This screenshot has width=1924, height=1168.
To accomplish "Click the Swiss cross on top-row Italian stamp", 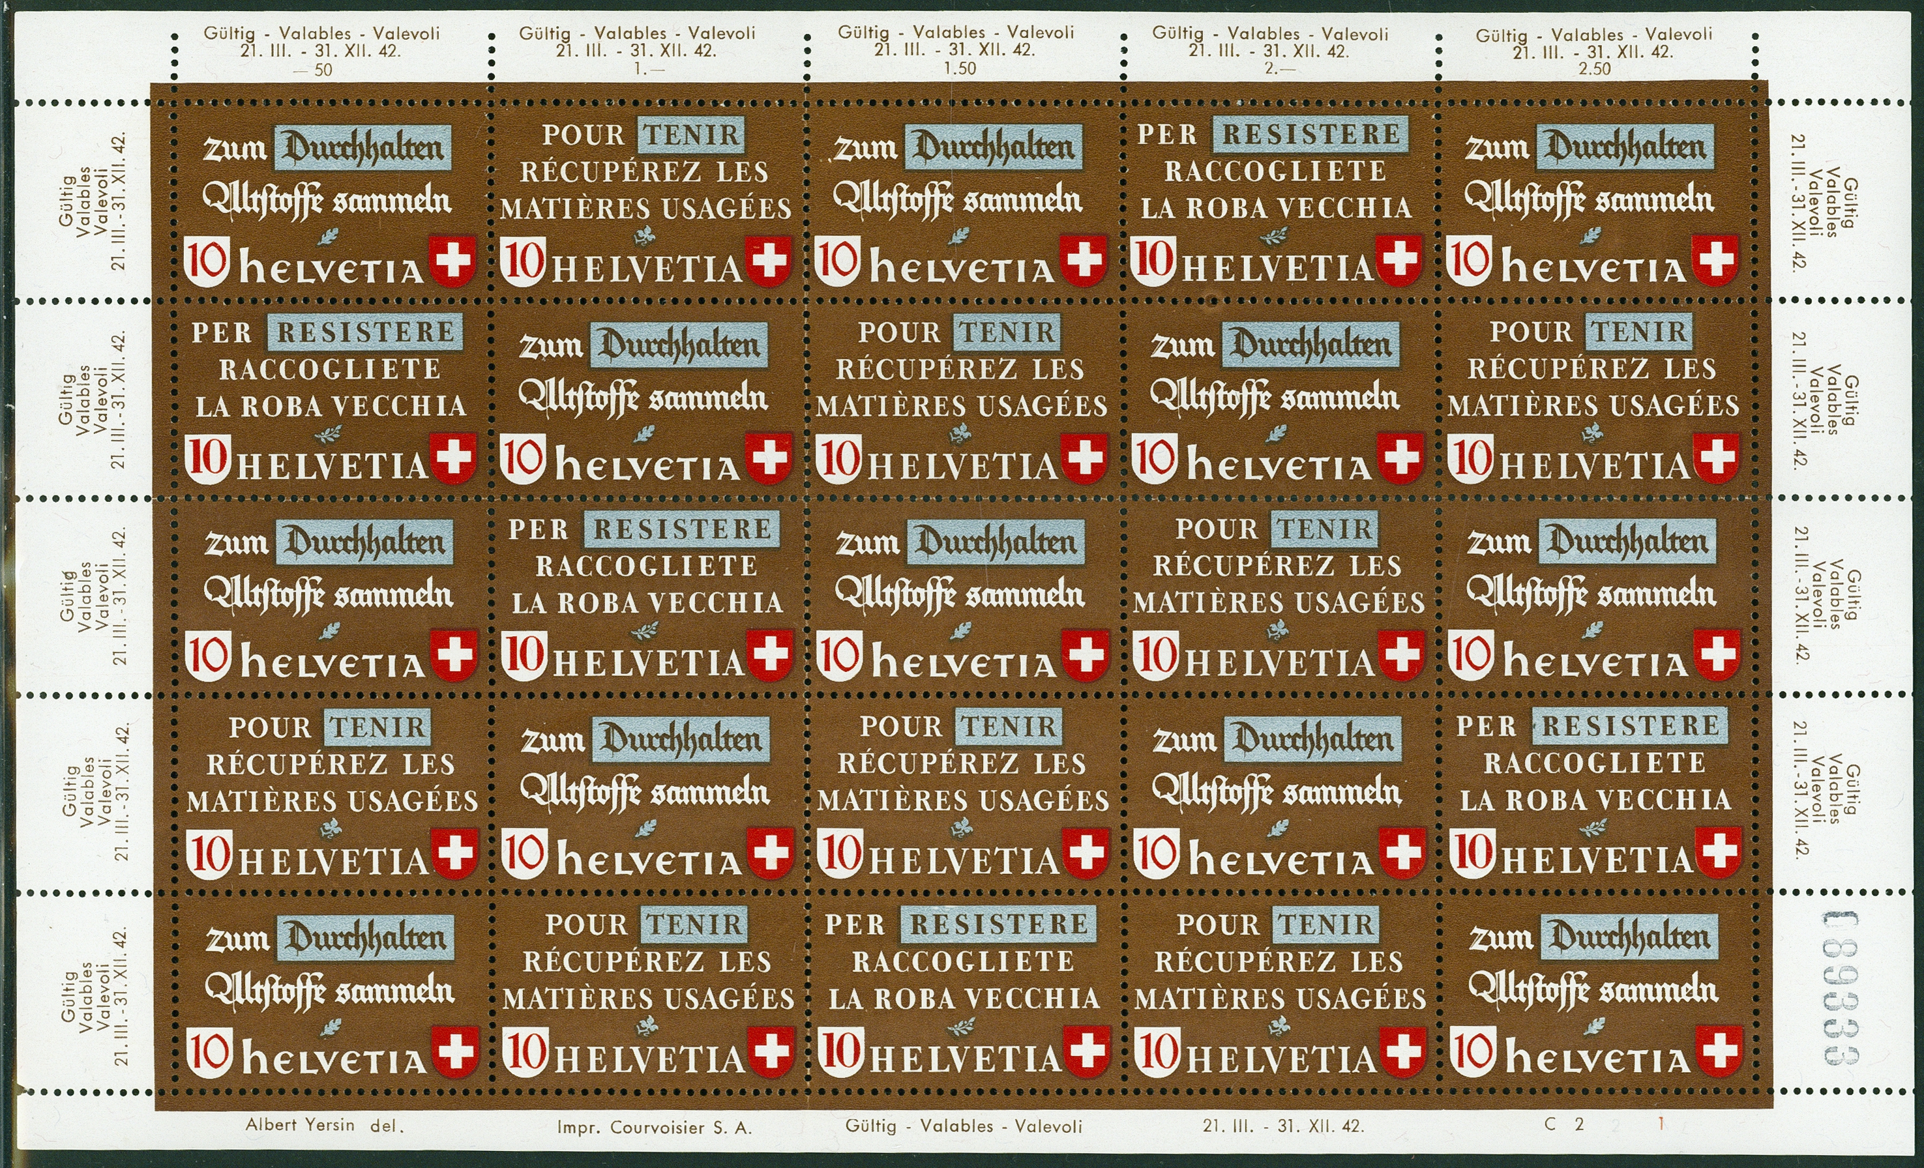I will pos(1399,261).
